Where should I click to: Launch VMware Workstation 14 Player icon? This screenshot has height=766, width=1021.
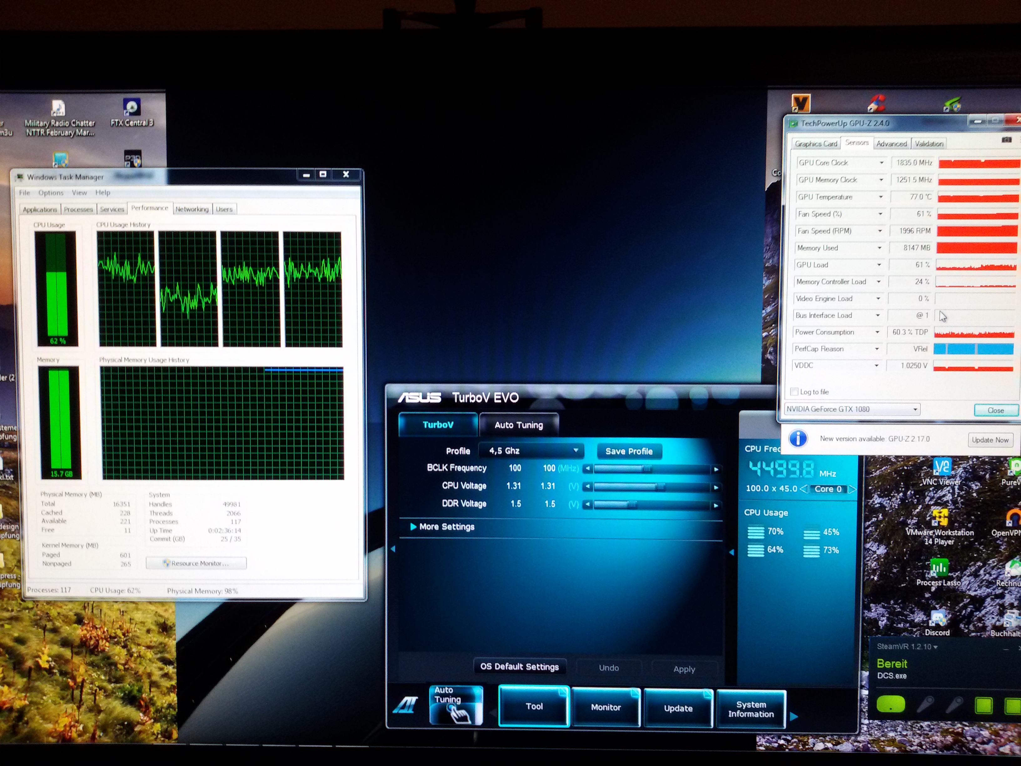click(x=939, y=527)
